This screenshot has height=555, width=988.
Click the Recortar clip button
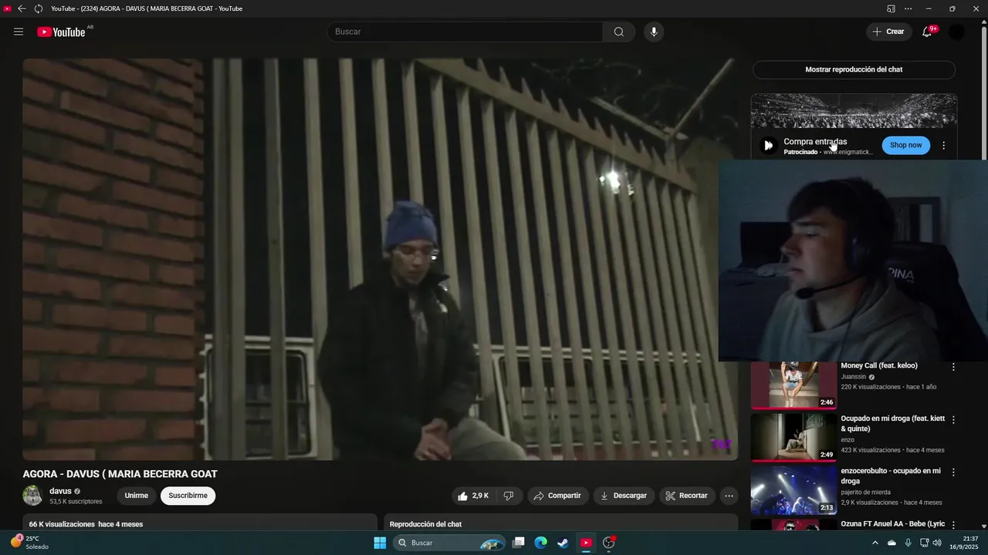(x=686, y=496)
